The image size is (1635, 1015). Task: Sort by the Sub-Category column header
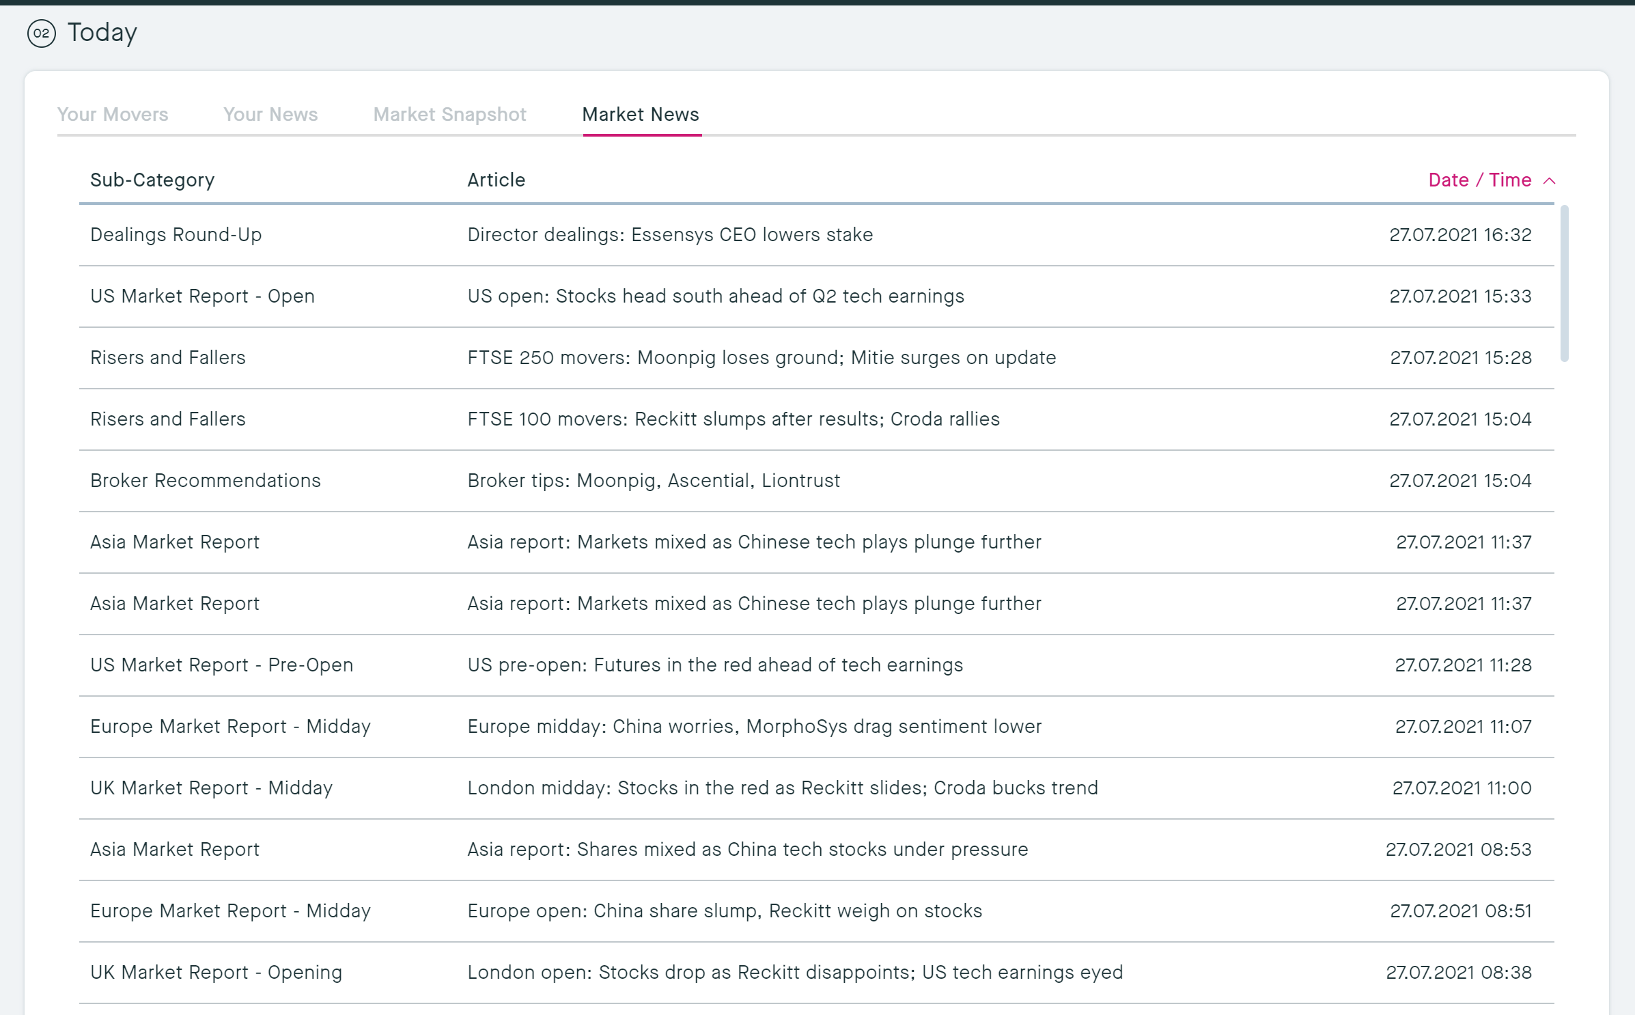click(152, 180)
